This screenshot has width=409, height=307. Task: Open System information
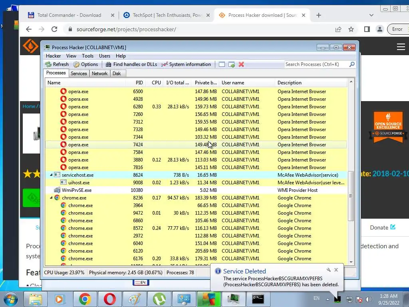[x=186, y=64]
